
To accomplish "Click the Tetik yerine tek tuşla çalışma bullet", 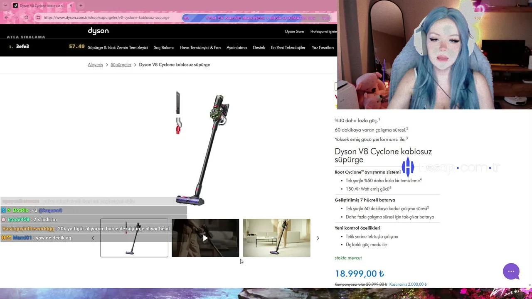I will [x=372, y=237].
